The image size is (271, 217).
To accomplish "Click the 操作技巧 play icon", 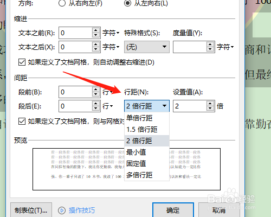I will tap(62, 210).
